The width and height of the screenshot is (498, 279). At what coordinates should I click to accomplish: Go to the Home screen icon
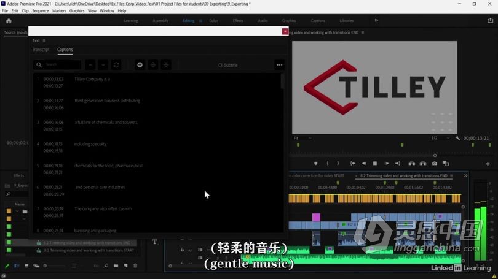(9, 21)
